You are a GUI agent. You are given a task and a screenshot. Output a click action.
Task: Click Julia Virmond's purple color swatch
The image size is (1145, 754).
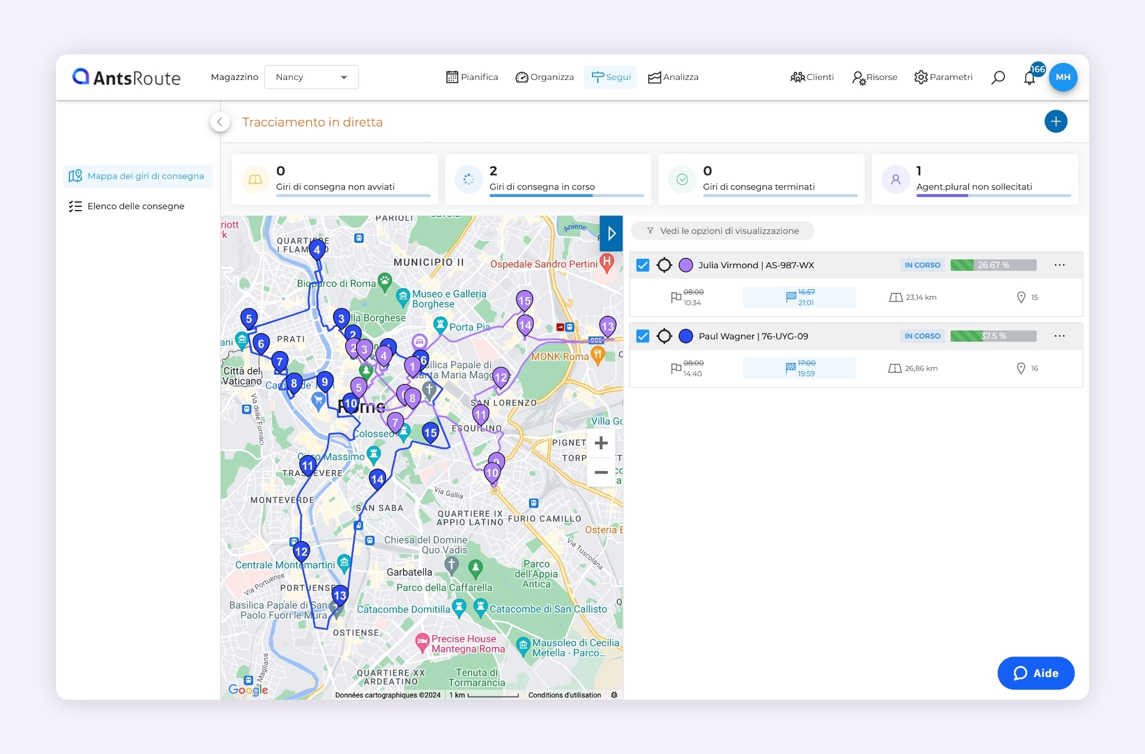coord(685,265)
